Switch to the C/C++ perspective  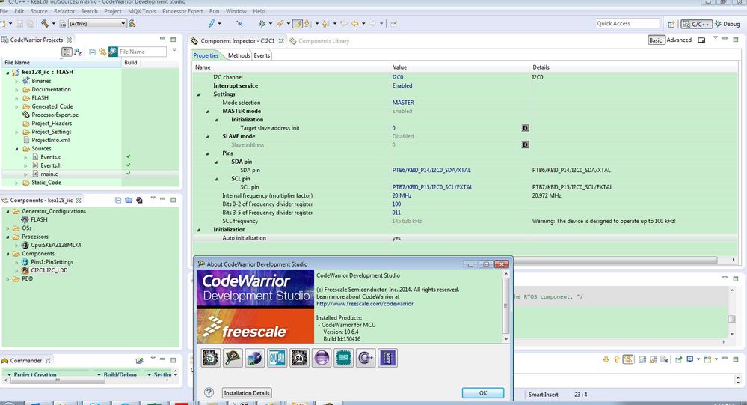[x=696, y=24]
